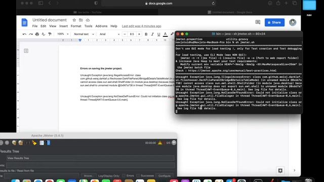The height and width of the screenshot is (182, 324).
Task: Click the Move document folder icon
Action: pyautogui.click(x=81, y=20)
